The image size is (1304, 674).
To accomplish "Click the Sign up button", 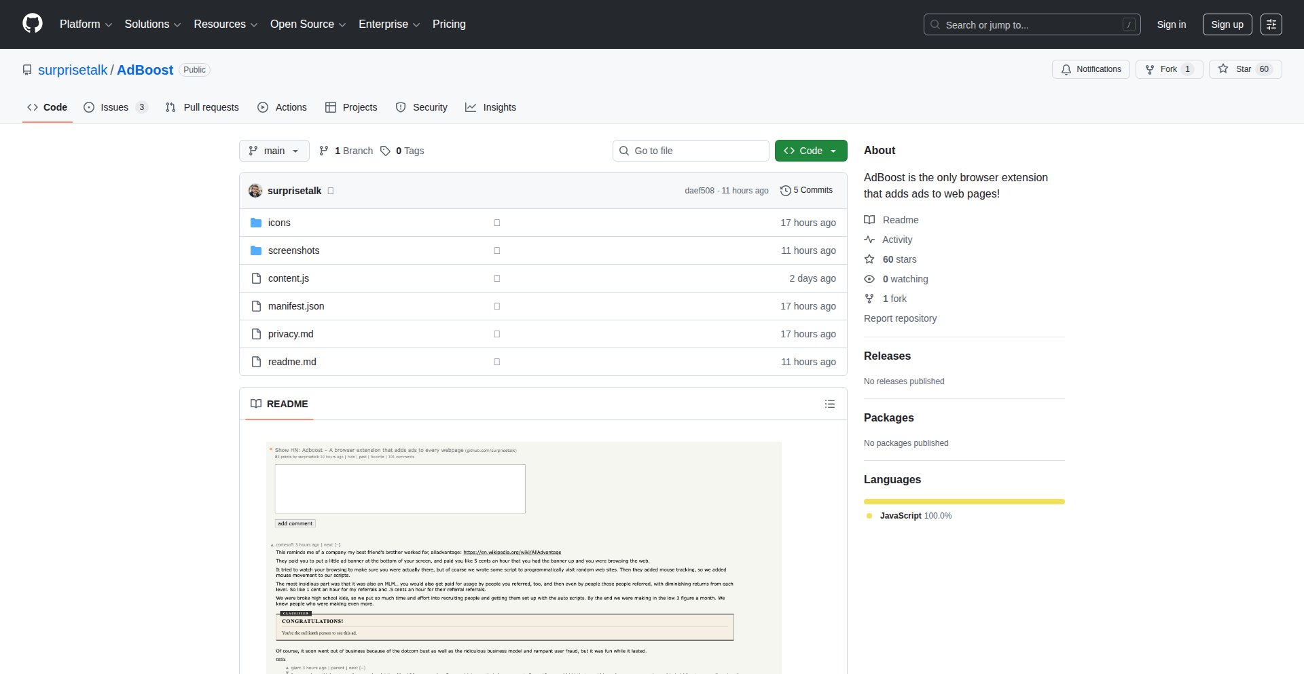I will [x=1227, y=24].
